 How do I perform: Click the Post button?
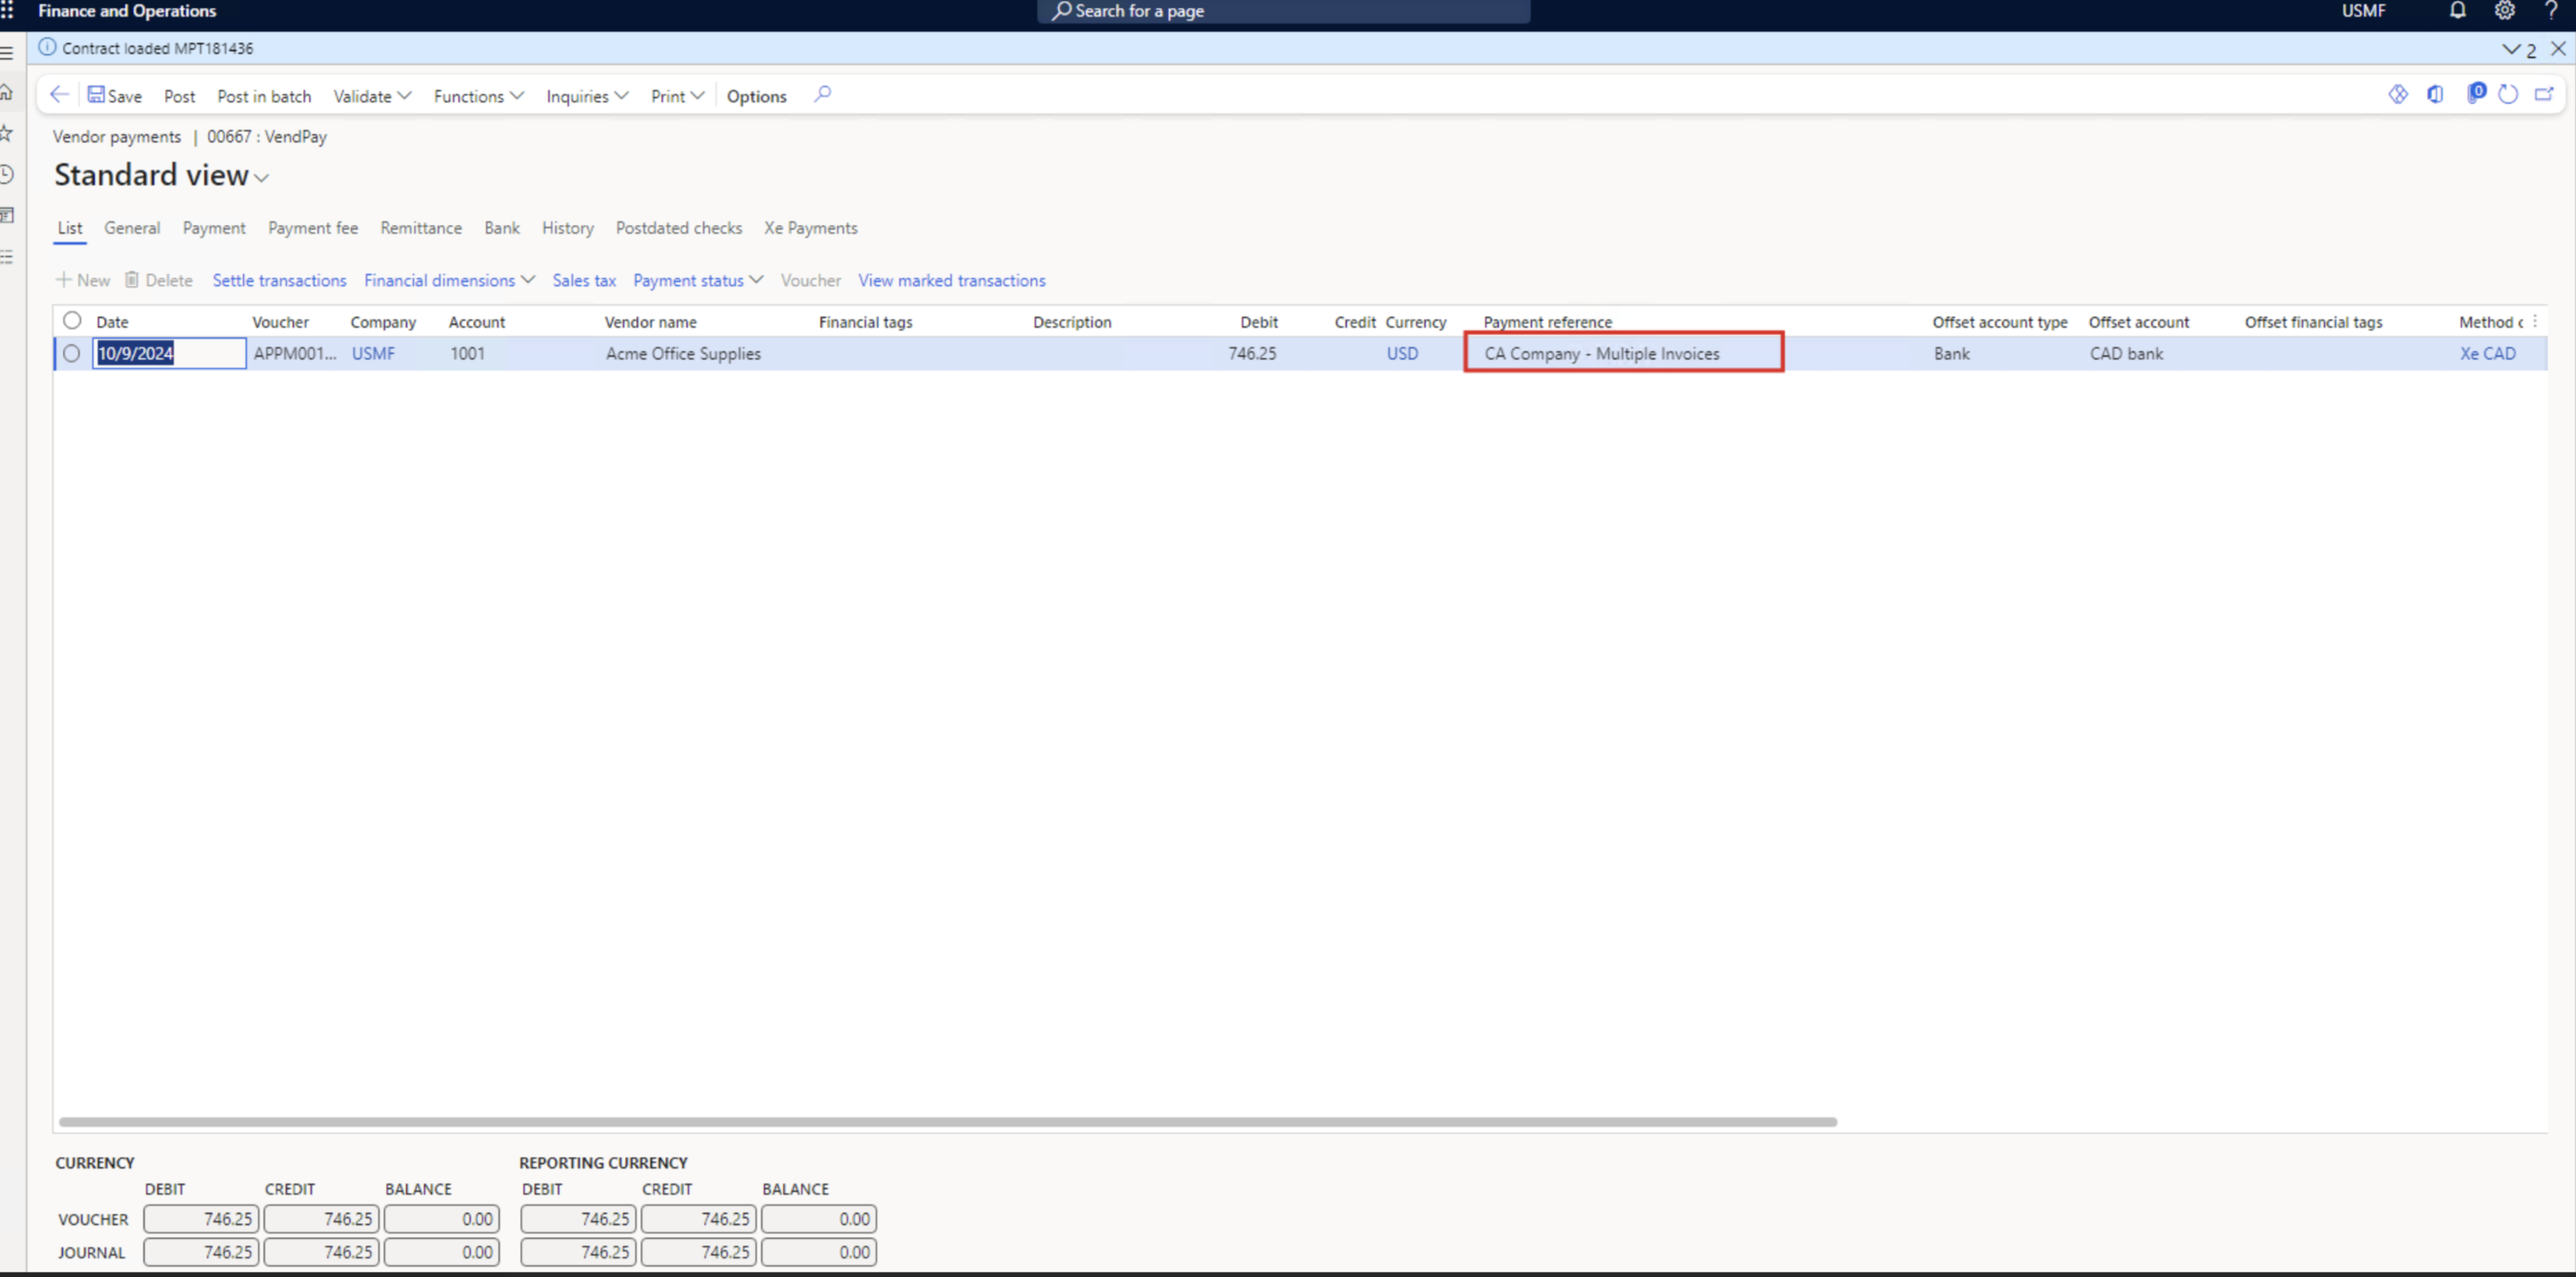[x=179, y=96]
